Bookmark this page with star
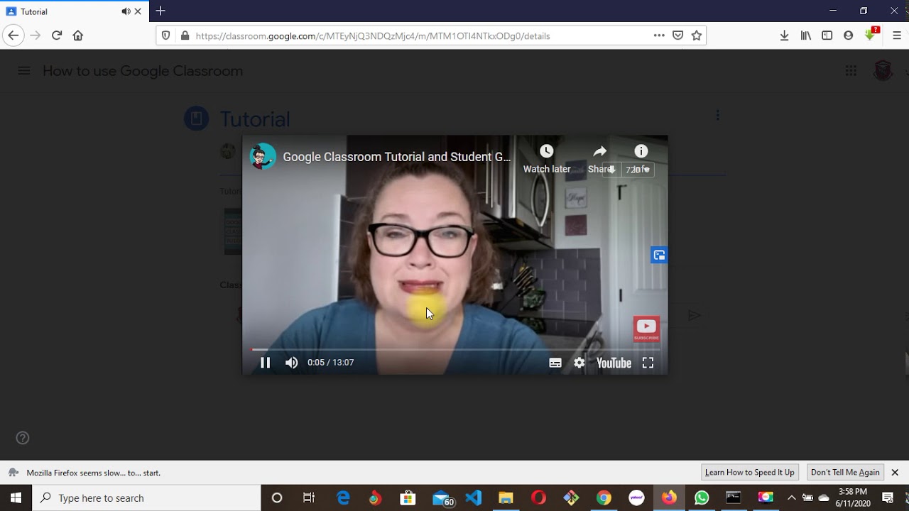Viewport: 909px width, 511px height. point(697,35)
